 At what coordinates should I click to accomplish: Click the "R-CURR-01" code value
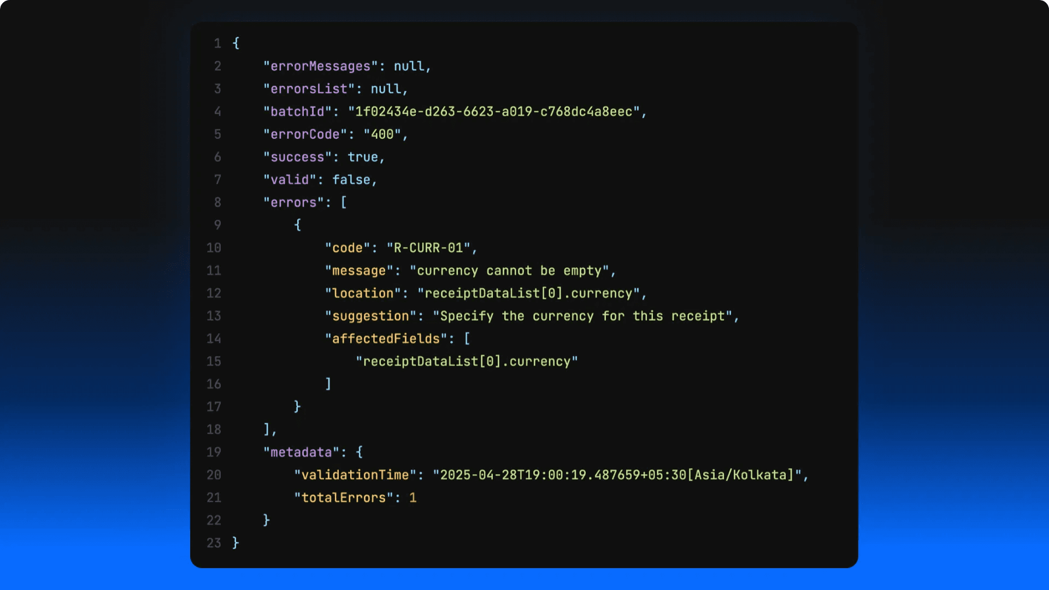tap(428, 248)
